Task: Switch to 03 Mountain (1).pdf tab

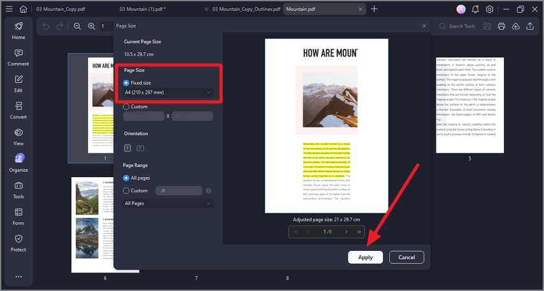Action: tap(143, 9)
